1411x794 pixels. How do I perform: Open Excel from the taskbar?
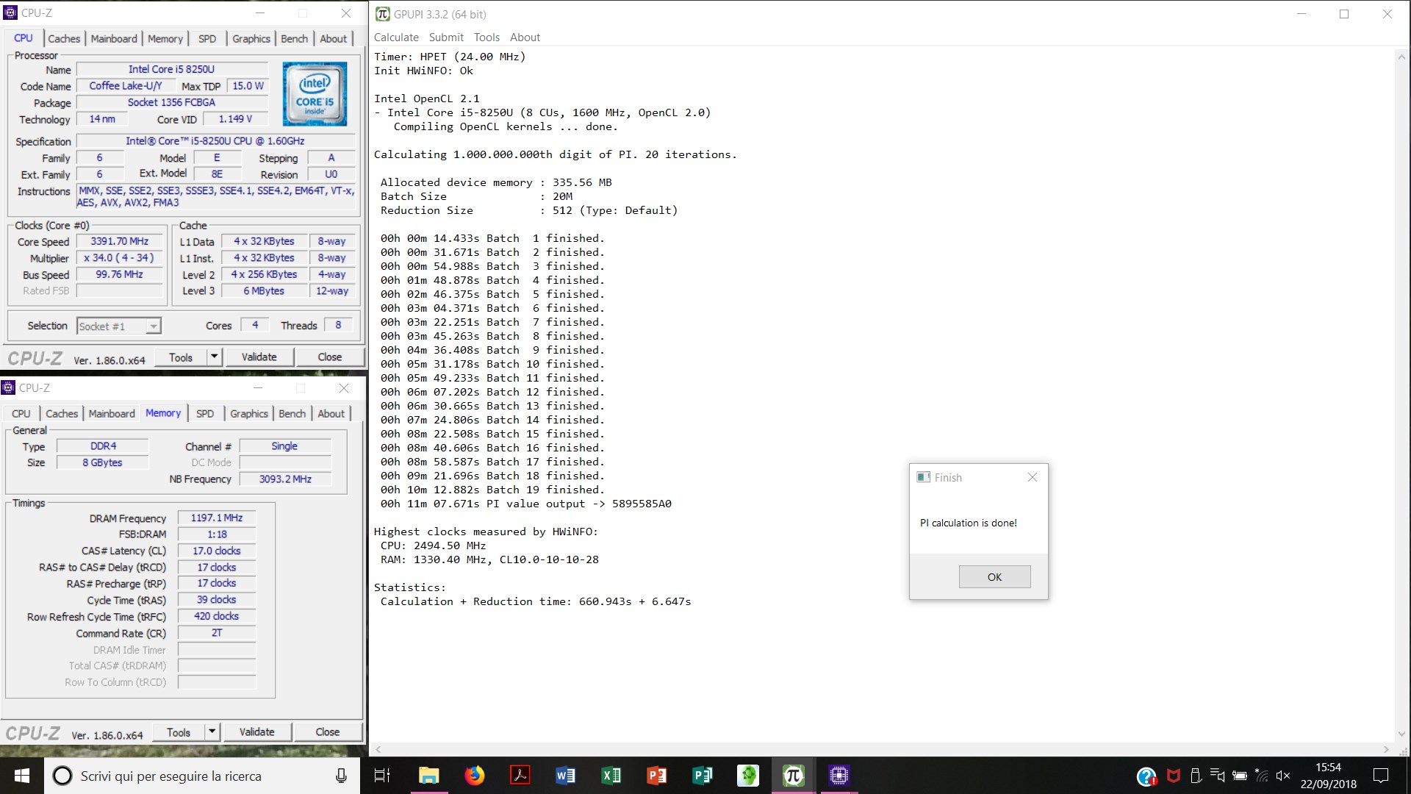[x=611, y=776]
